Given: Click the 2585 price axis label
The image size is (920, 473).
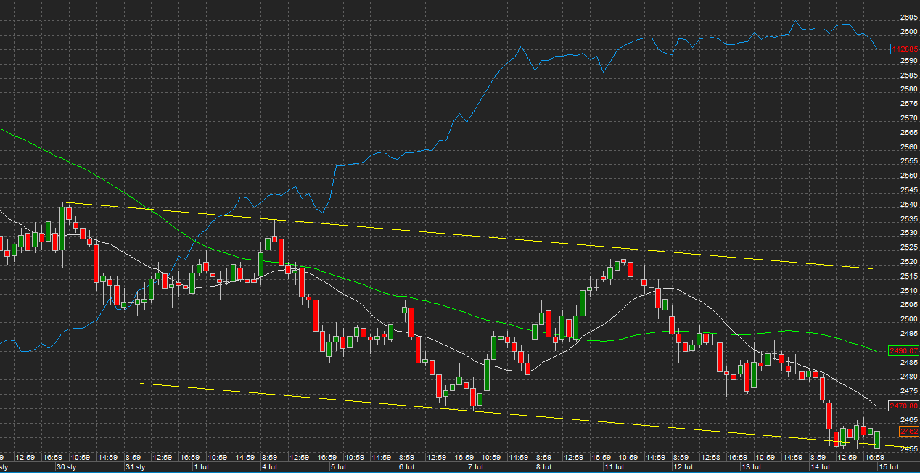Looking at the screenshot, I should click(908, 75).
